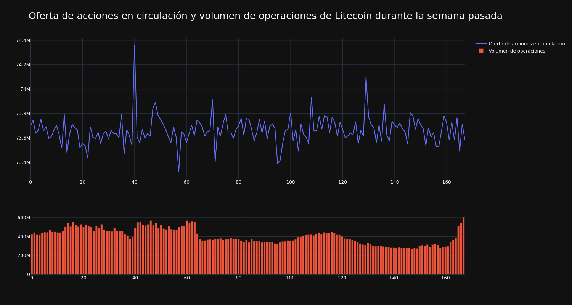Click x-axis label 80 on bar chart

pyautogui.click(x=238, y=278)
